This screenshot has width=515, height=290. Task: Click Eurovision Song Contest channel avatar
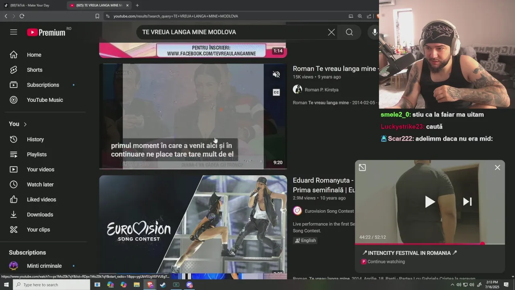click(297, 211)
